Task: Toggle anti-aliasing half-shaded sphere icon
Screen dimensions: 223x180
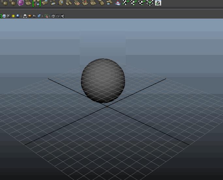Action: [34, 16]
